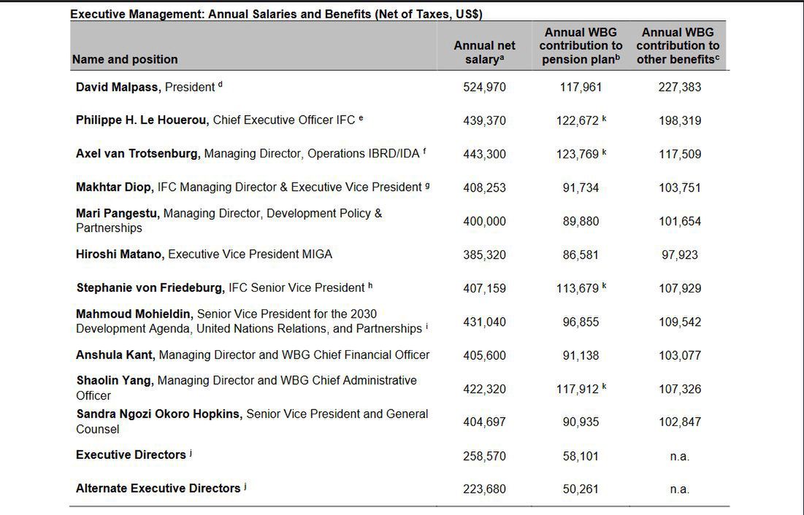Click the 'Annual net salary' column header

[484, 53]
